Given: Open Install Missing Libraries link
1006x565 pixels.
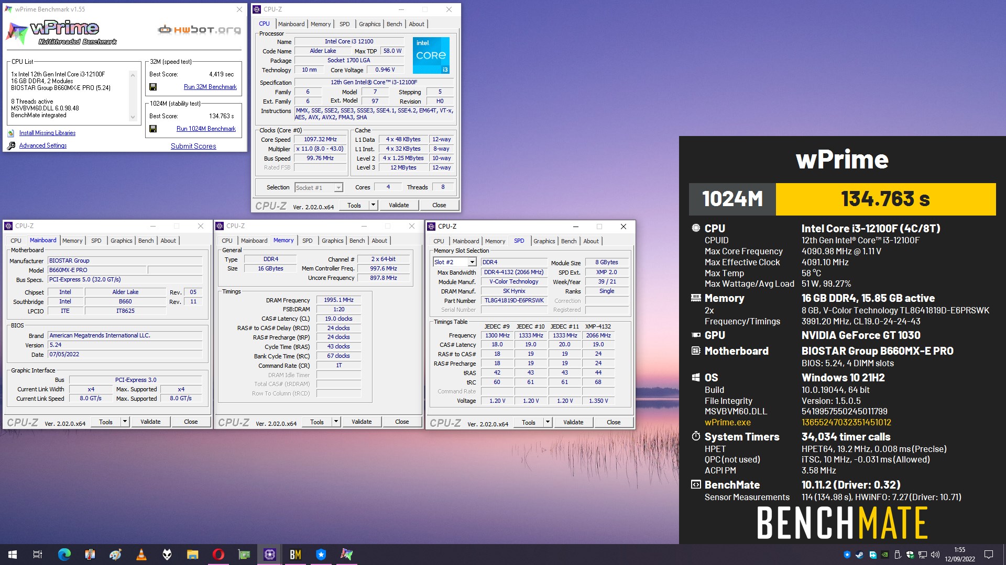Looking at the screenshot, I should pyautogui.click(x=47, y=133).
